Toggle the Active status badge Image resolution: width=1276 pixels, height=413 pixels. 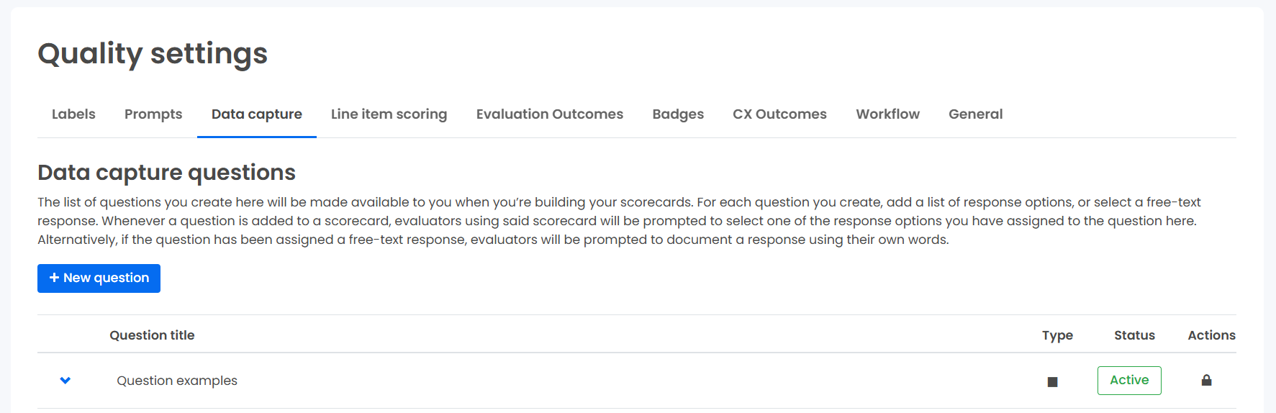coord(1129,381)
